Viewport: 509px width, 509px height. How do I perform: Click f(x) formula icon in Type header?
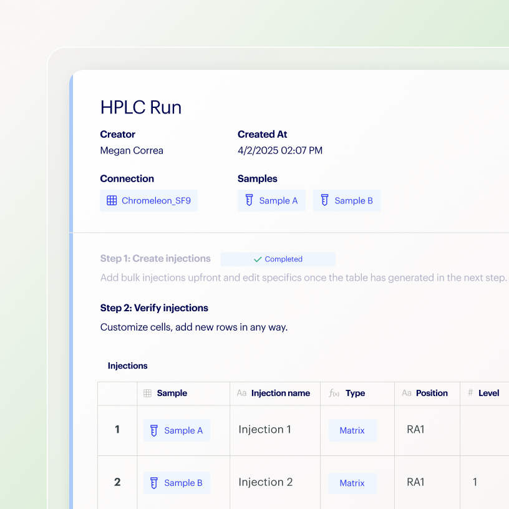coord(334,394)
